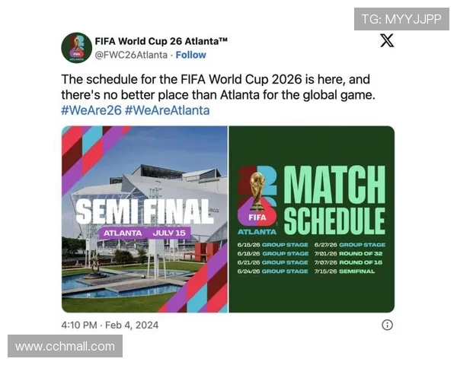The width and height of the screenshot is (457, 365).
Task: Click the FIFA Atlanta profile avatar
Action: tap(77, 48)
